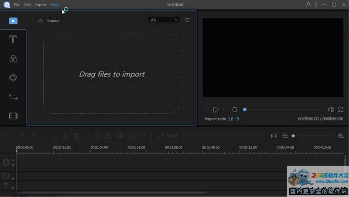Click the Redo arrow in timeline toolbar
This screenshot has height=197, width=349.
pyautogui.click(x=34, y=136)
